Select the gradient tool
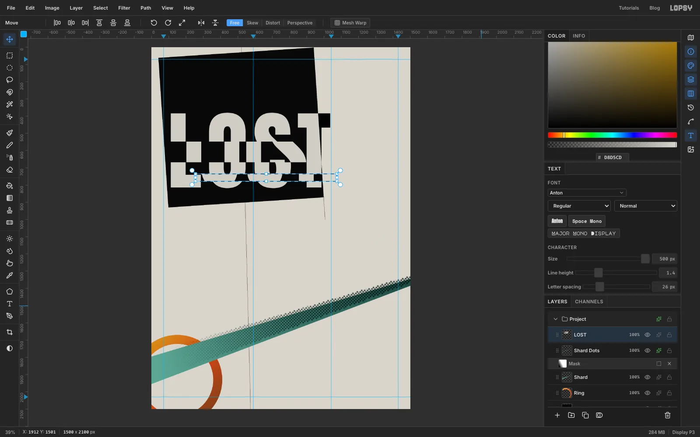Image resolution: width=700 pixels, height=437 pixels. 10,198
